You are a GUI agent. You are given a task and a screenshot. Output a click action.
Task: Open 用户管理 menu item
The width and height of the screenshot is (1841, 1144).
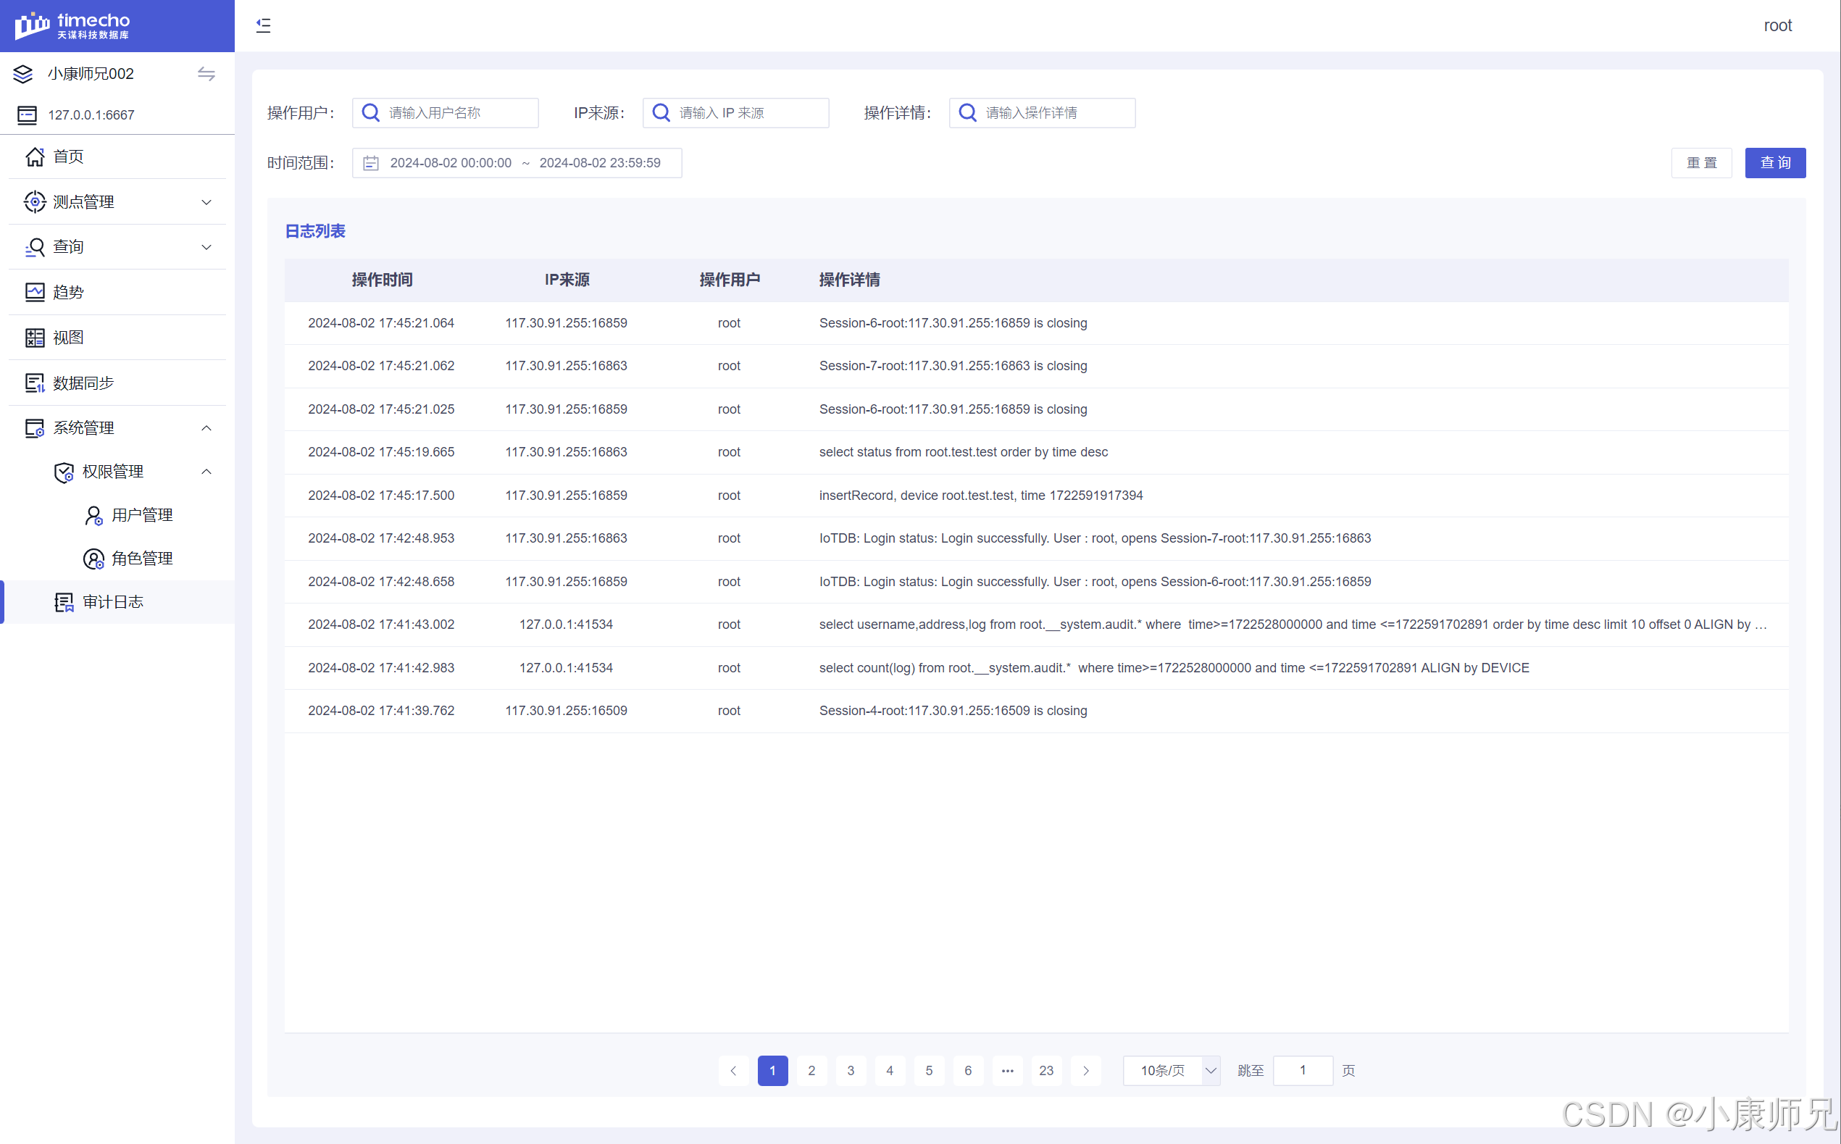click(117, 515)
